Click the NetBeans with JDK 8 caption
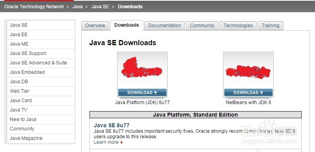 [x=248, y=103]
